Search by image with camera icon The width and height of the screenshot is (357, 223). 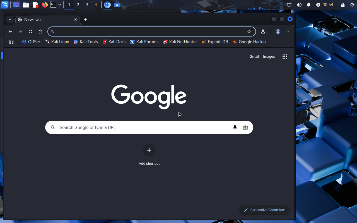point(245,127)
